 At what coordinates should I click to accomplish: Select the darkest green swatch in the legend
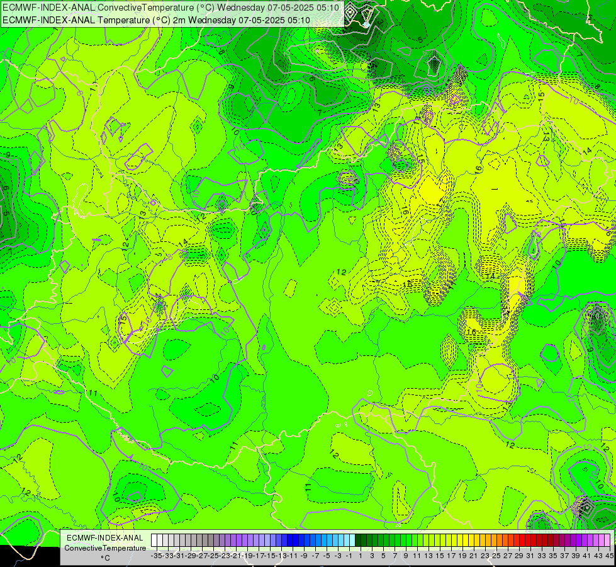(358, 541)
